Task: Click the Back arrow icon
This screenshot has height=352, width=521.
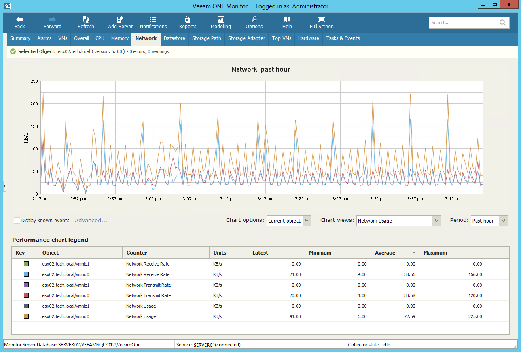Action: [x=19, y=19]
